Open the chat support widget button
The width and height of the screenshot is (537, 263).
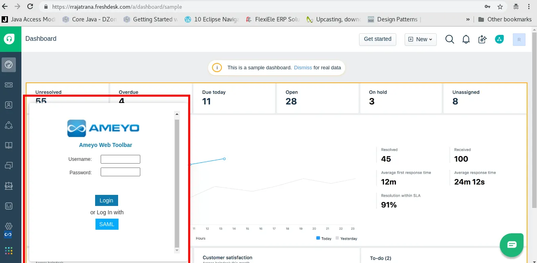pyautogui.click(x=512, y=245)
